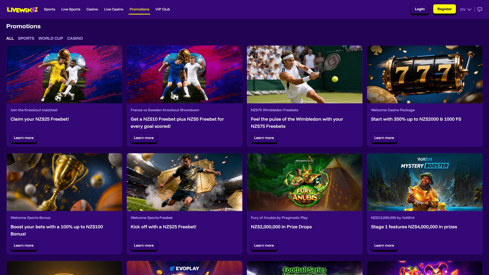The height and width of the screenshot is (275, 489).
Task: Click 'NZ$2,000,000 in Prize Drops' title
Action: [281, 227]
